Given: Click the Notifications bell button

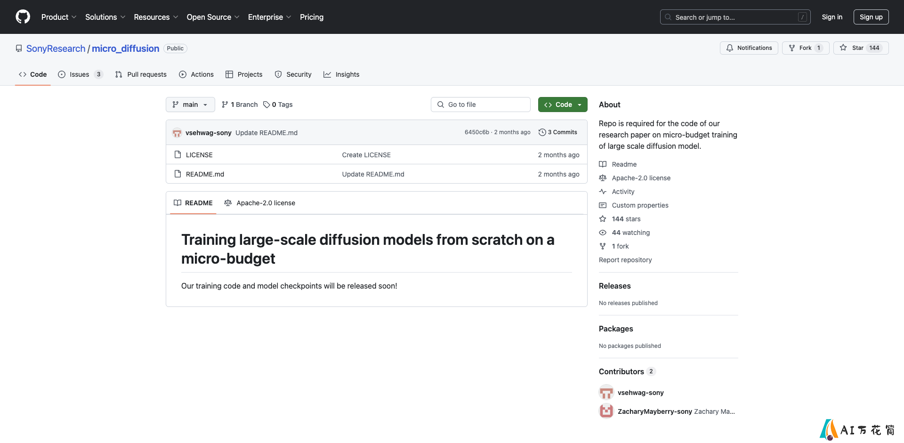Looking at the screenshot, I should coord(749,48).
